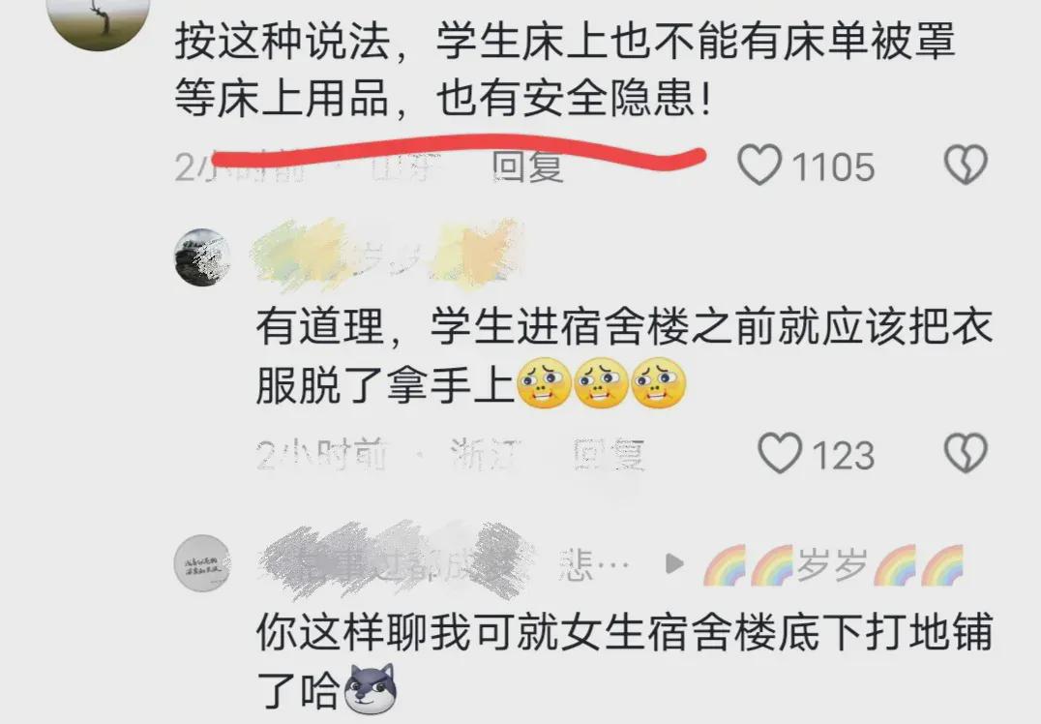
Task: Reply to the top comment via 回复
Action: [528, 166]
